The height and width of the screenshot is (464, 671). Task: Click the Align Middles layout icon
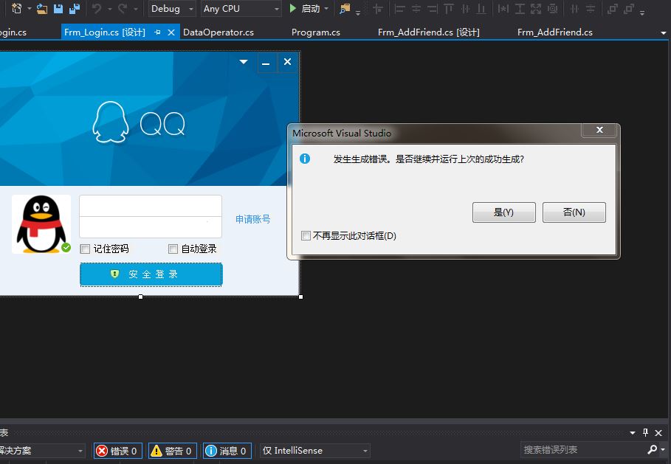point(465,9)
